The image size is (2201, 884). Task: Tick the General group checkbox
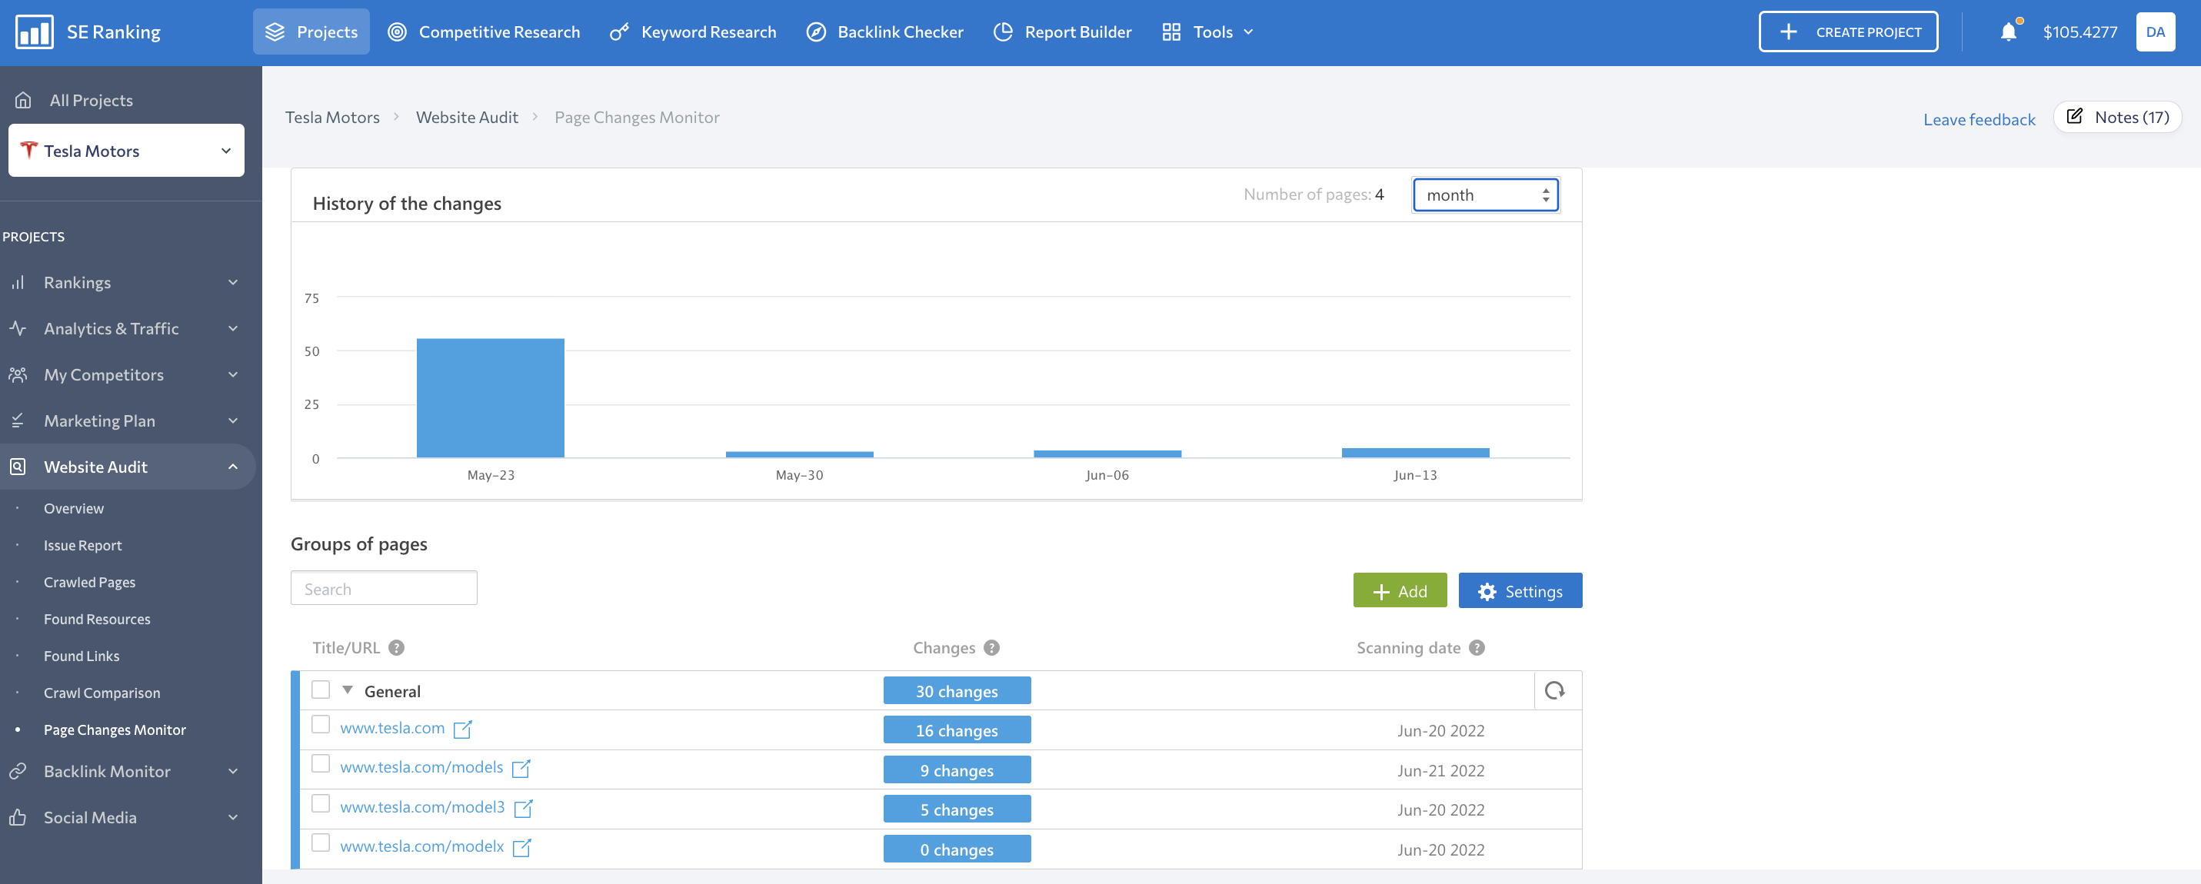321,690
